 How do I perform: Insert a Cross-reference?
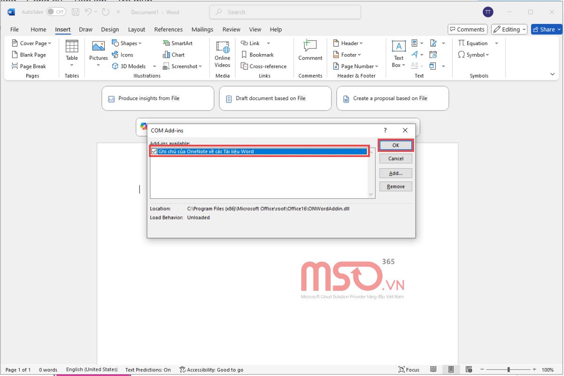point(263,66)
